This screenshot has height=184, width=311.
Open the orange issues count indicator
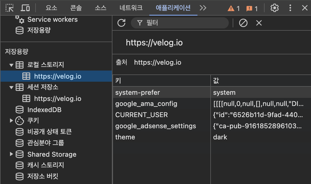(x=252, y=8)
